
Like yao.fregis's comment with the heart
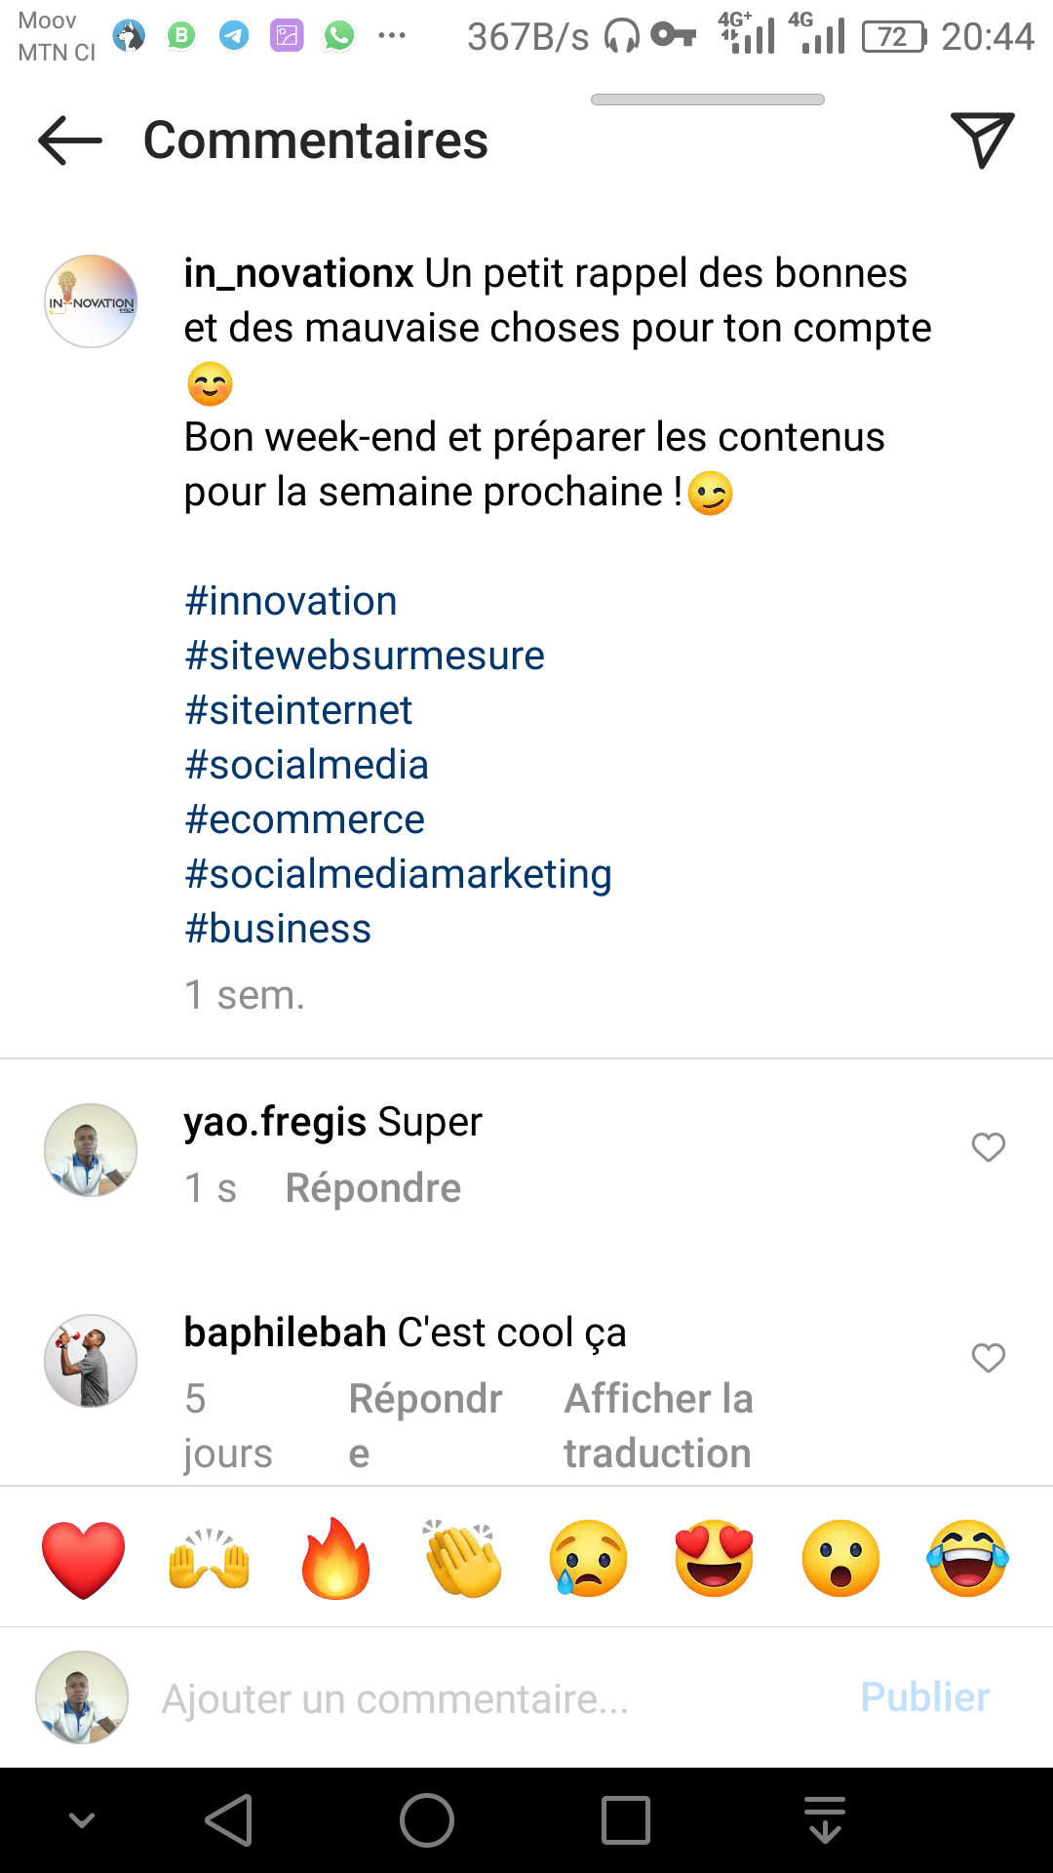click(x=988, y=1147)
